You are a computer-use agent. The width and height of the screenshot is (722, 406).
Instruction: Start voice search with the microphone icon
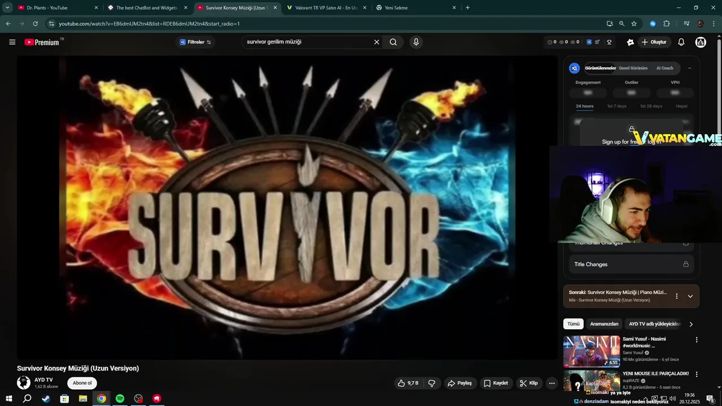(x=416, y=42)
